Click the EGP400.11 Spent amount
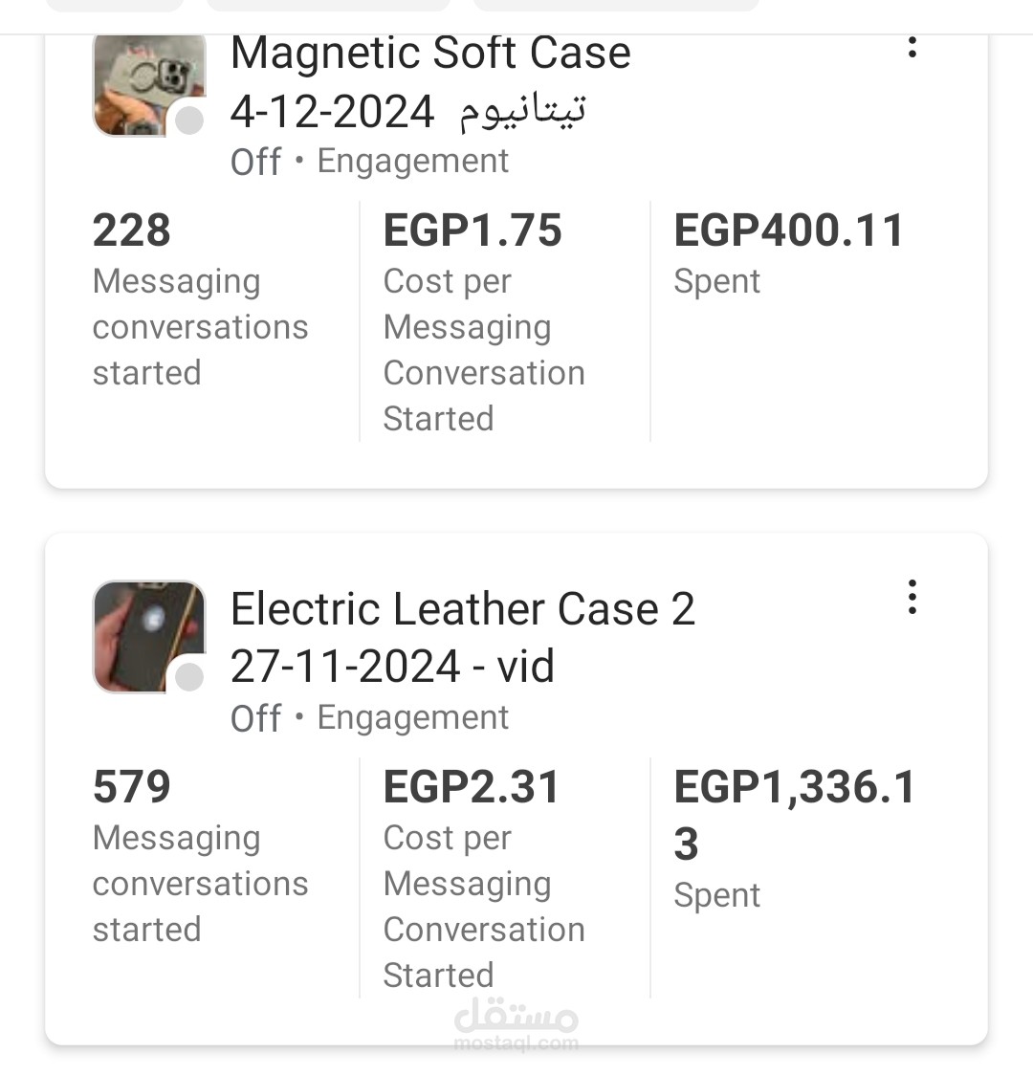Screen dimensions: 1033x1075 click(x=788, y=230)
